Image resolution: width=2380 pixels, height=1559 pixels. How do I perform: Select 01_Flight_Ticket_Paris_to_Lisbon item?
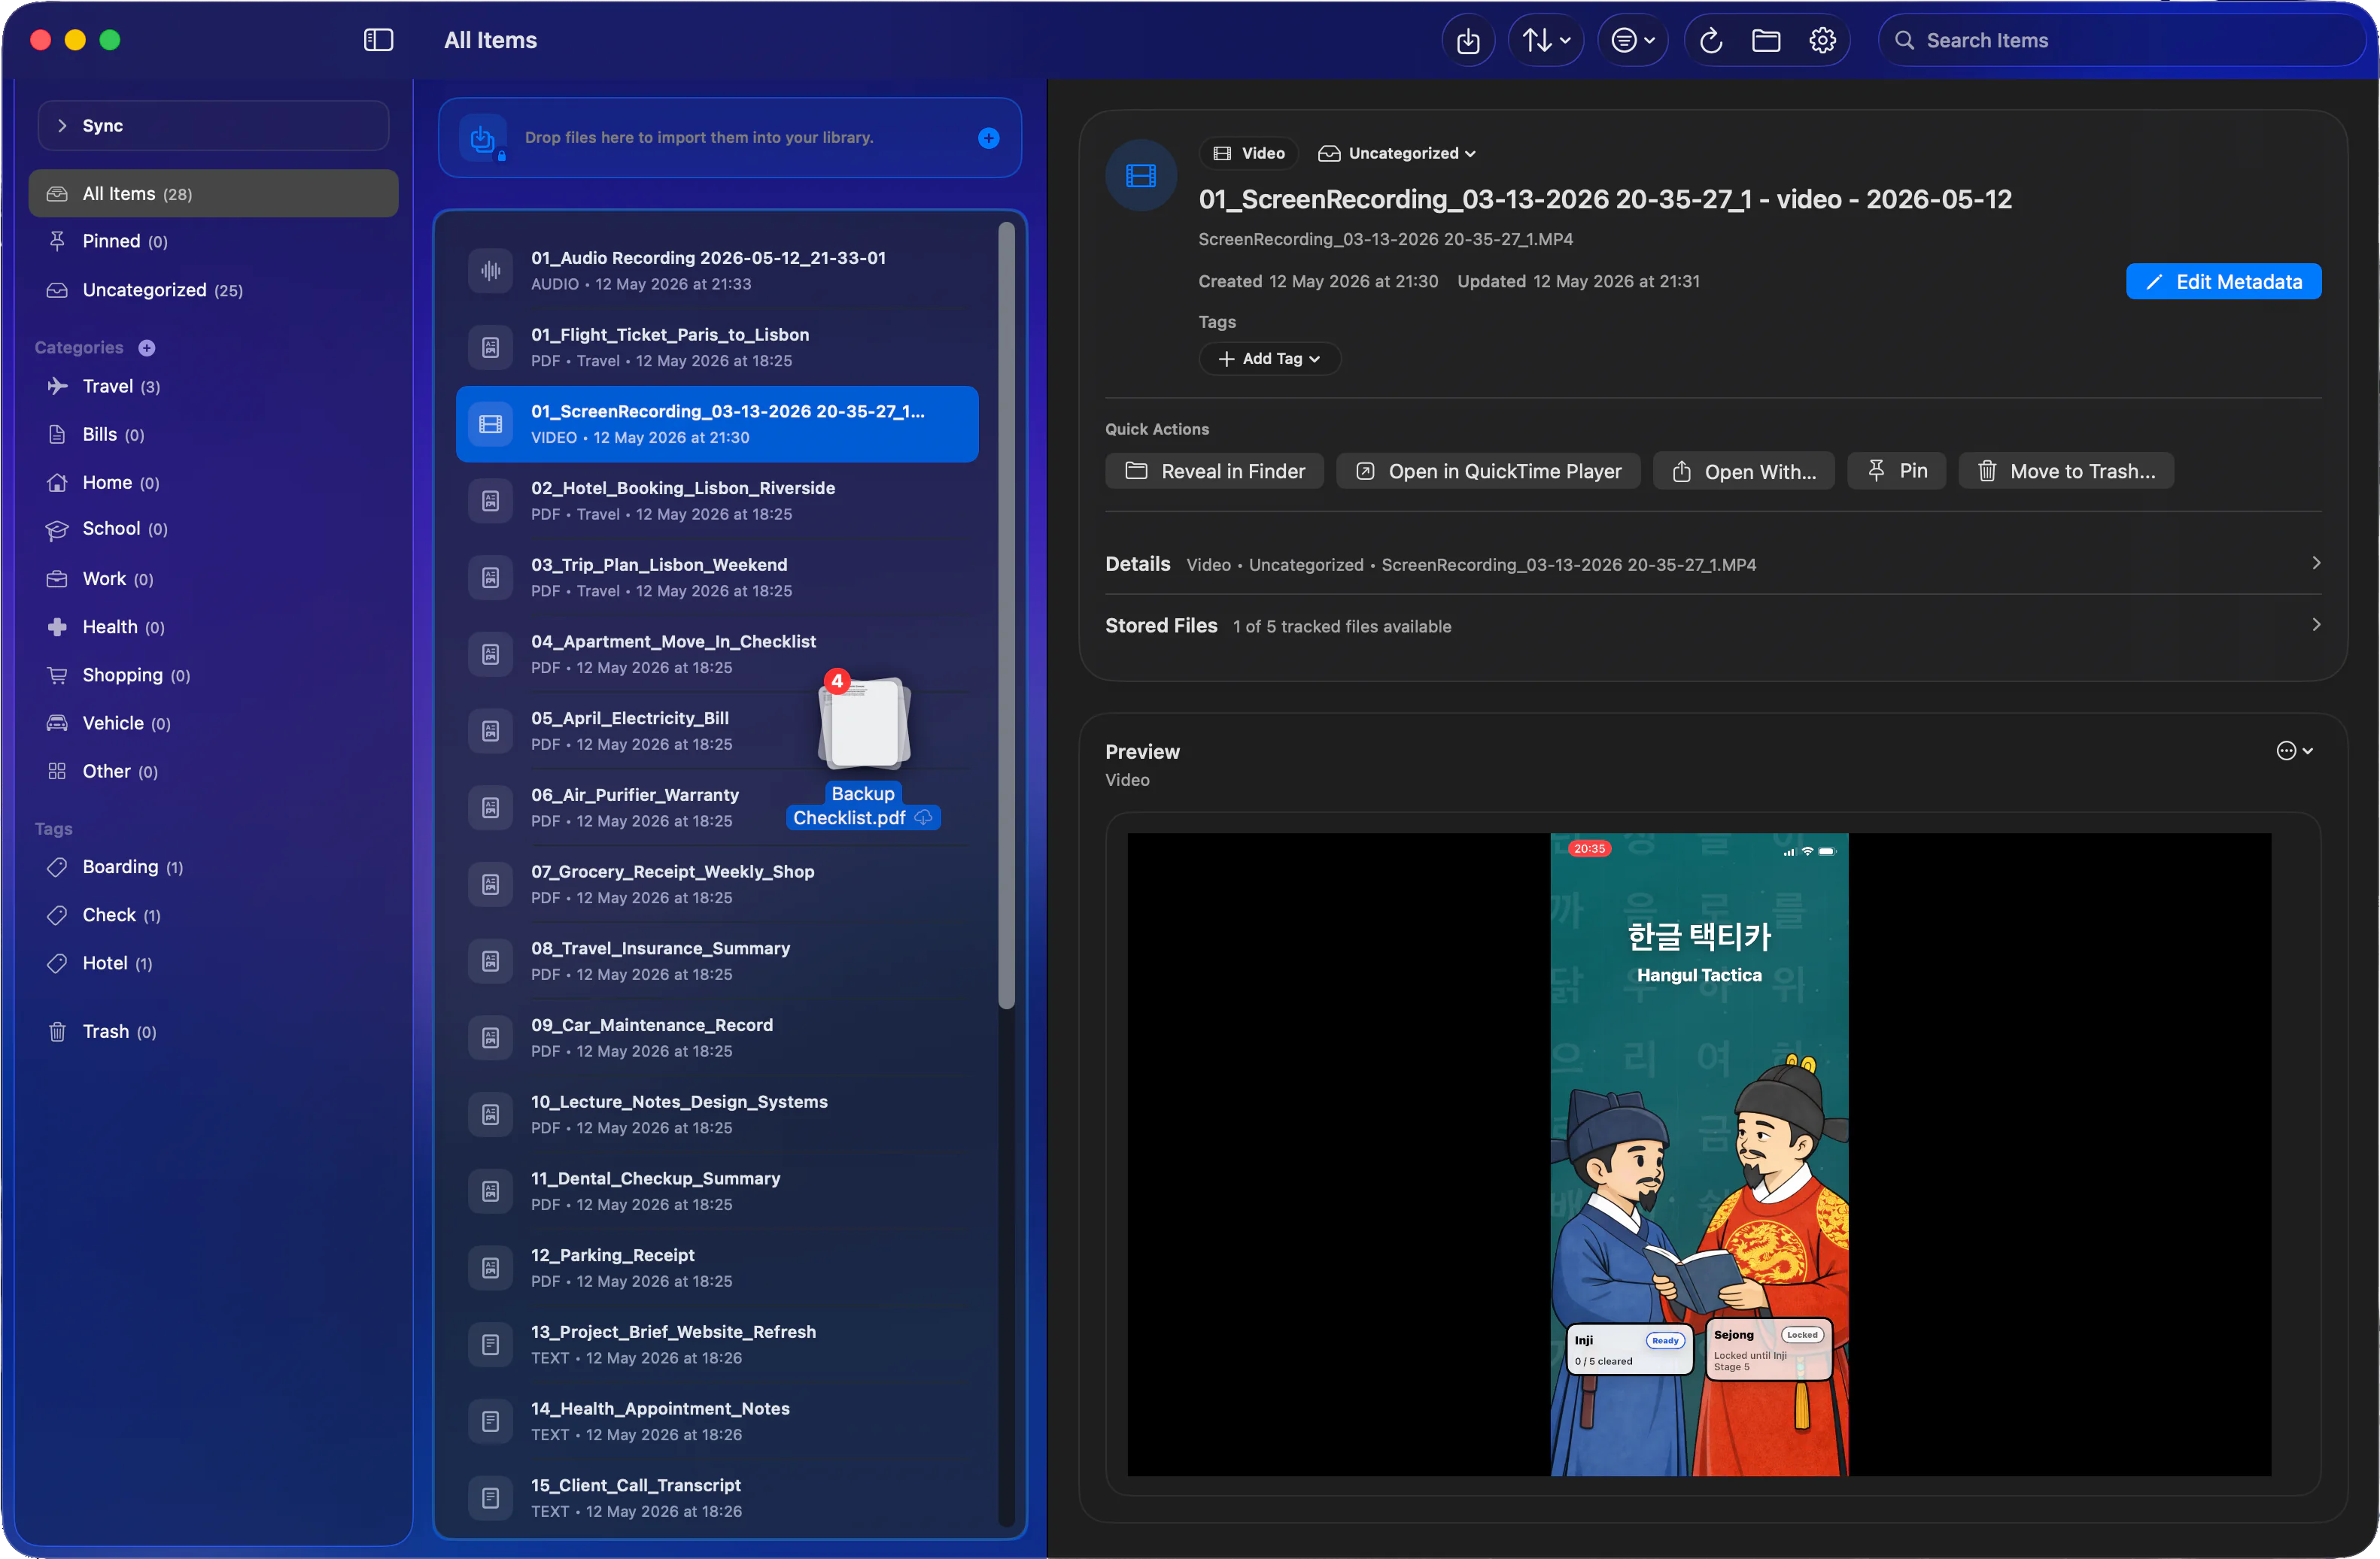click(717, 347)
